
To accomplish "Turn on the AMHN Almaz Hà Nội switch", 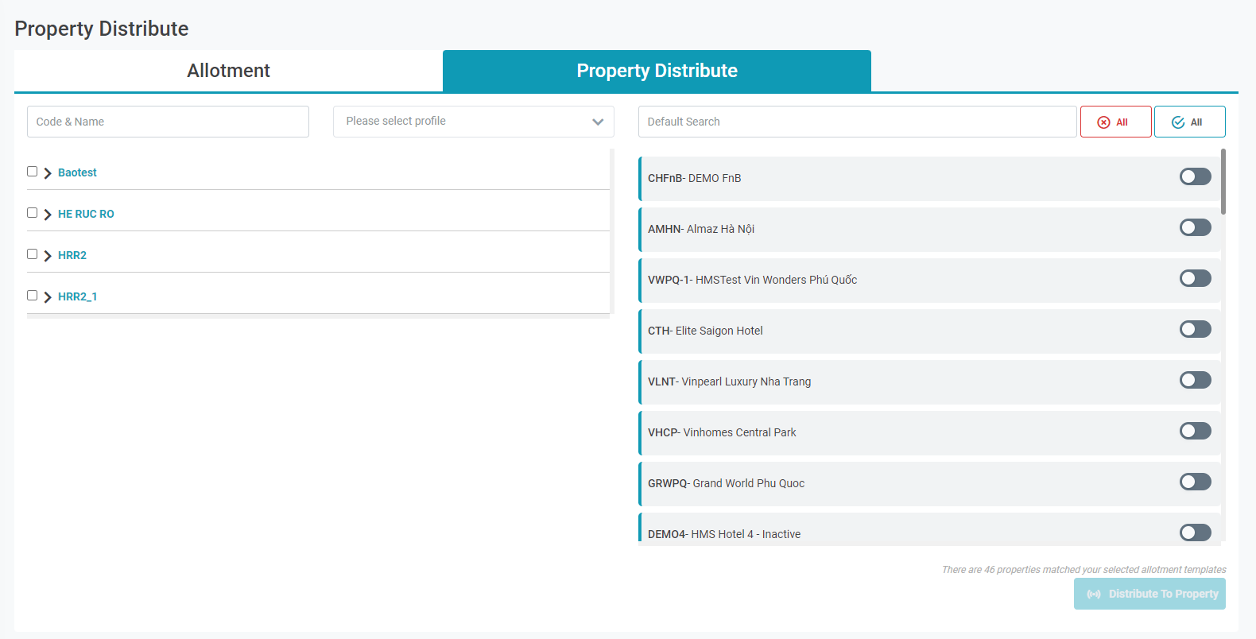I will [1195, 227].
